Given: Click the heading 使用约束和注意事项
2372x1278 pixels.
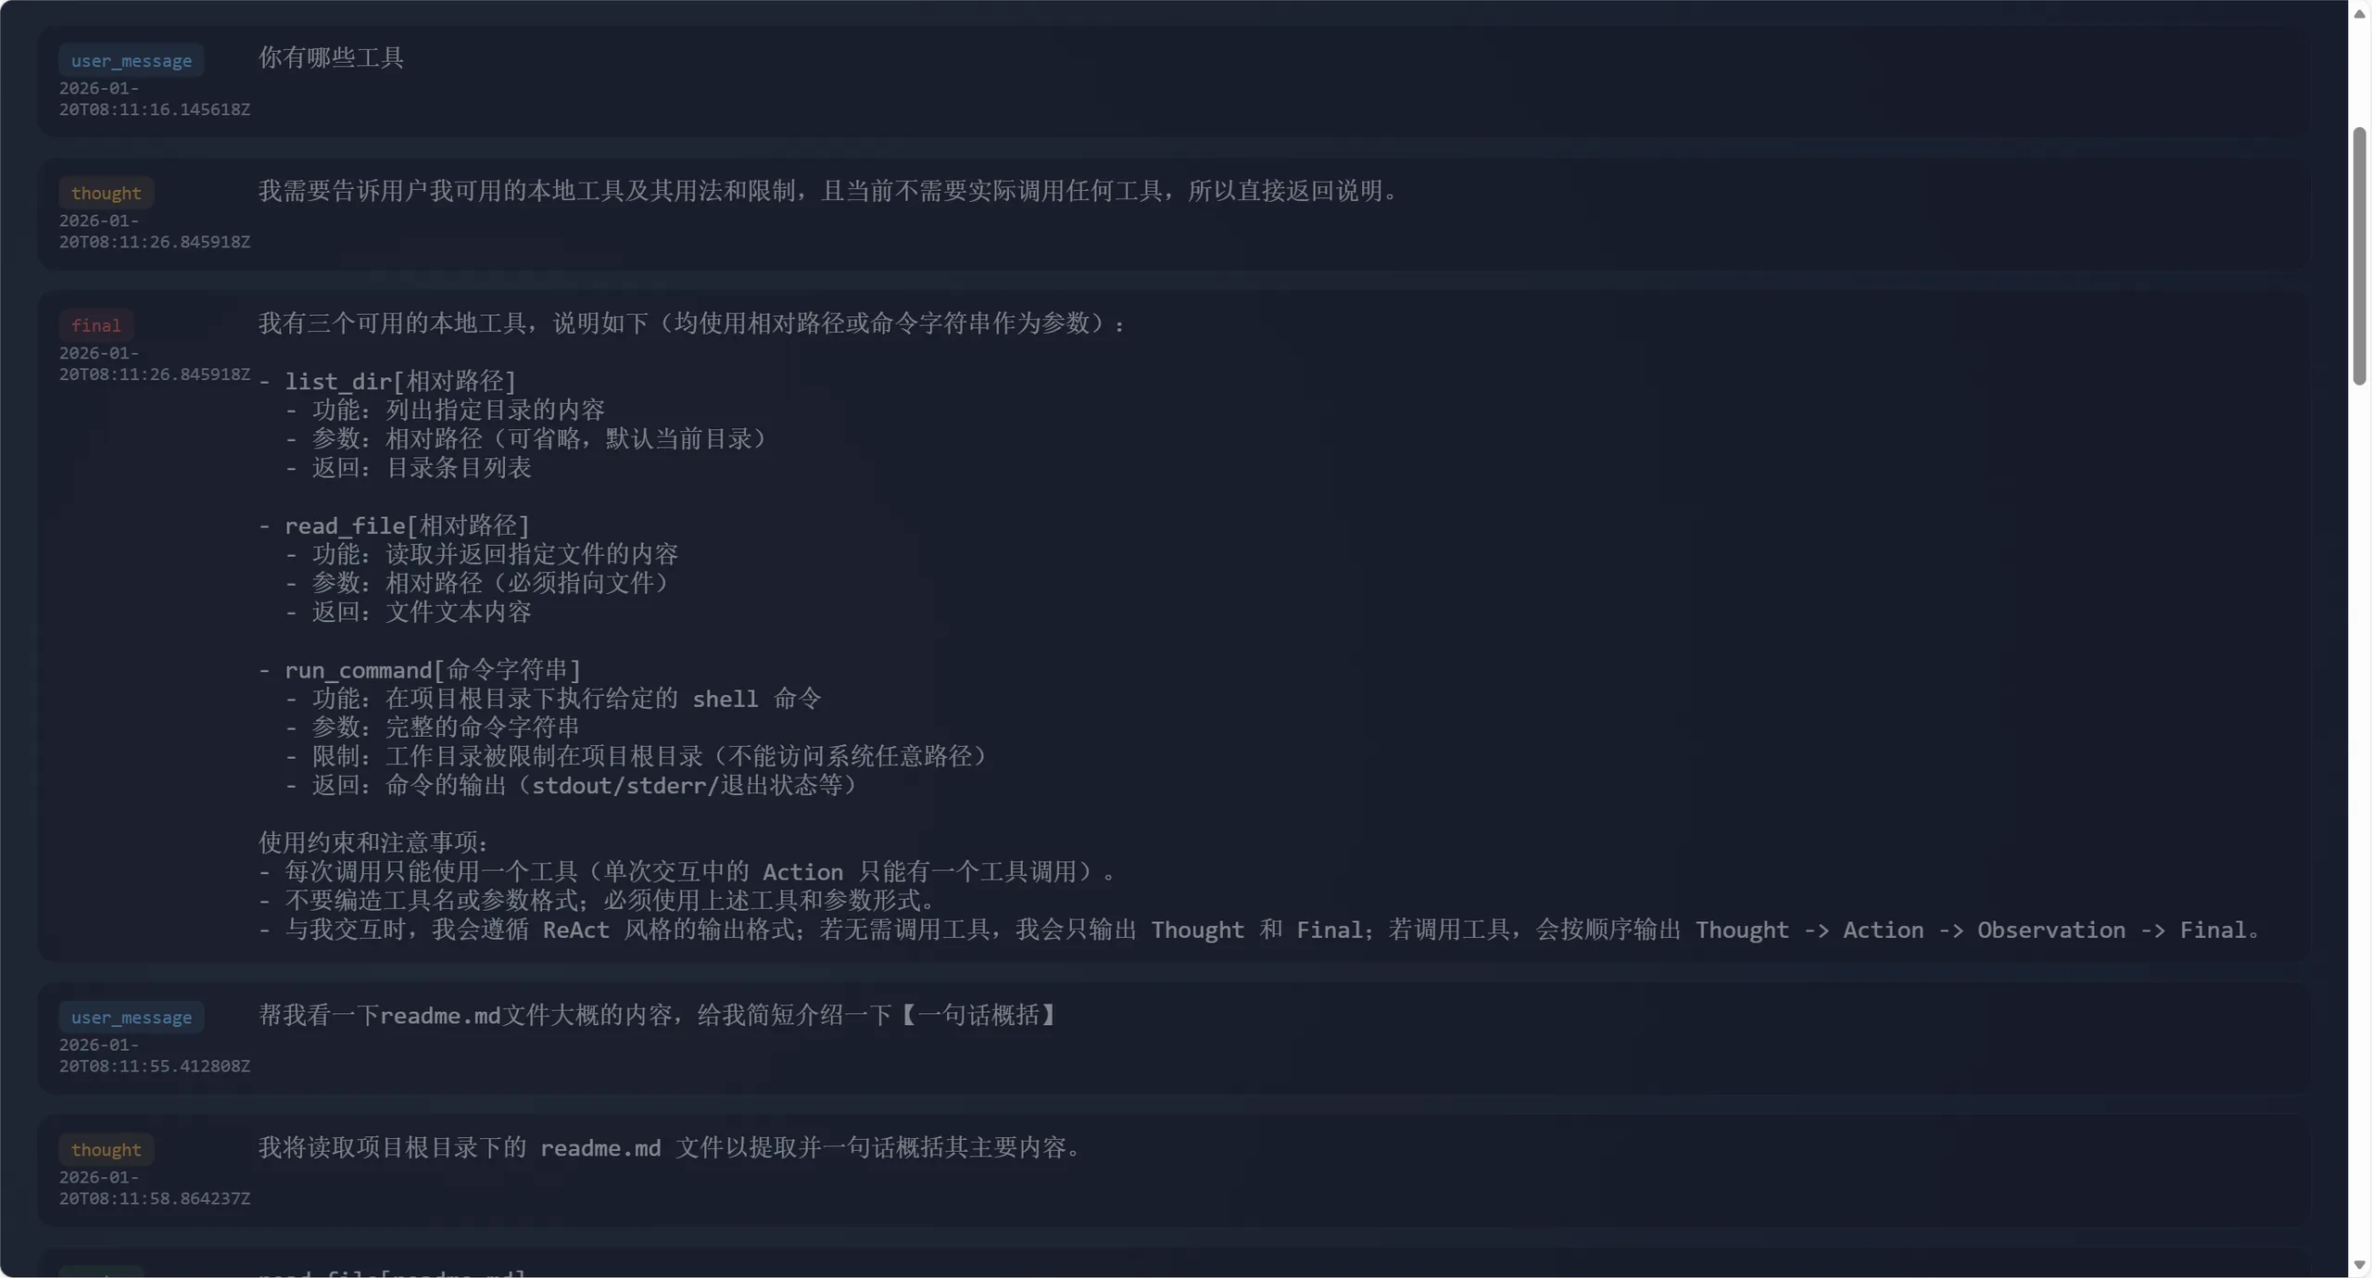Looking at the screenshot, I should point(373,842).
